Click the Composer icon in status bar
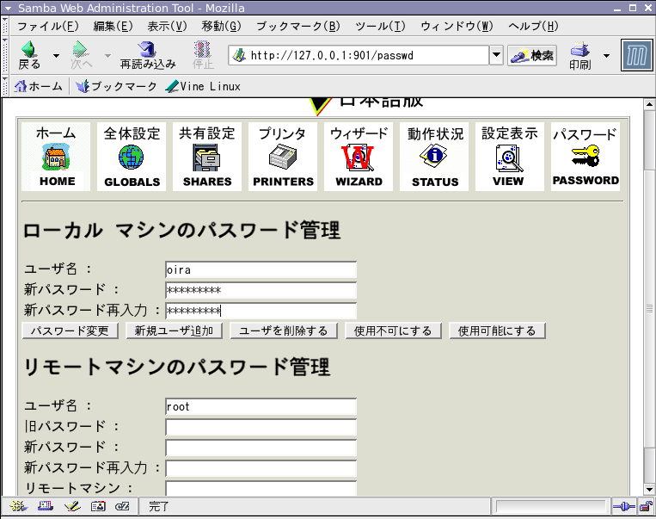Screen dimensions: 656x519 (x=72, y=506)
